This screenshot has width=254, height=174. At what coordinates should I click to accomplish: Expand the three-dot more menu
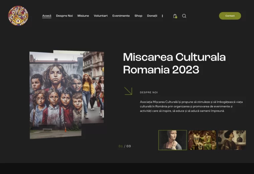(x=162, y=16)
